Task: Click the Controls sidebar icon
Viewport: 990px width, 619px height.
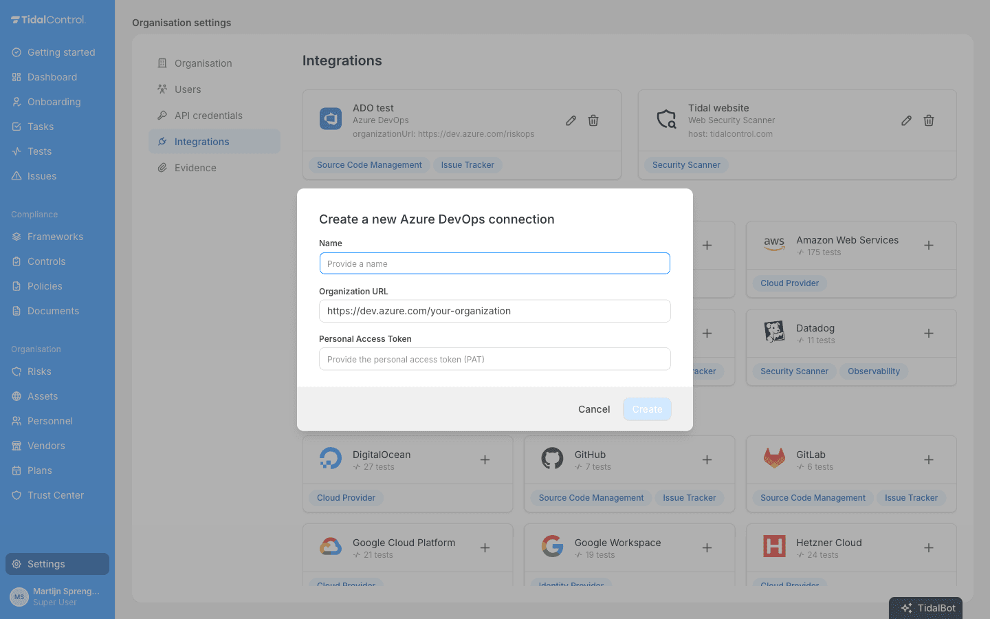Action: (x=16, y=261)
